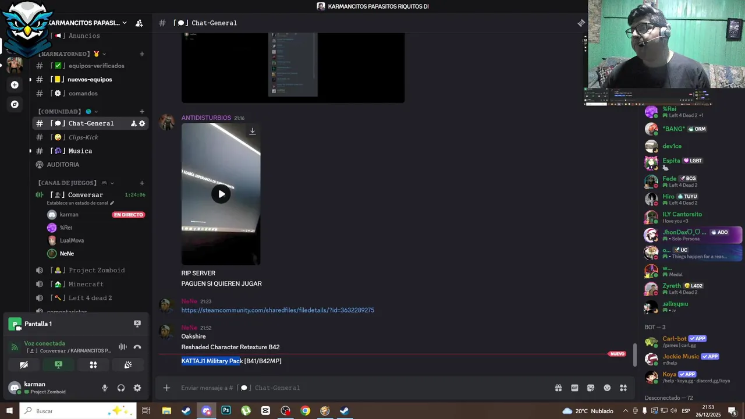Toggle microphone mute for karman
745x419 pixels.
(105, 388)
